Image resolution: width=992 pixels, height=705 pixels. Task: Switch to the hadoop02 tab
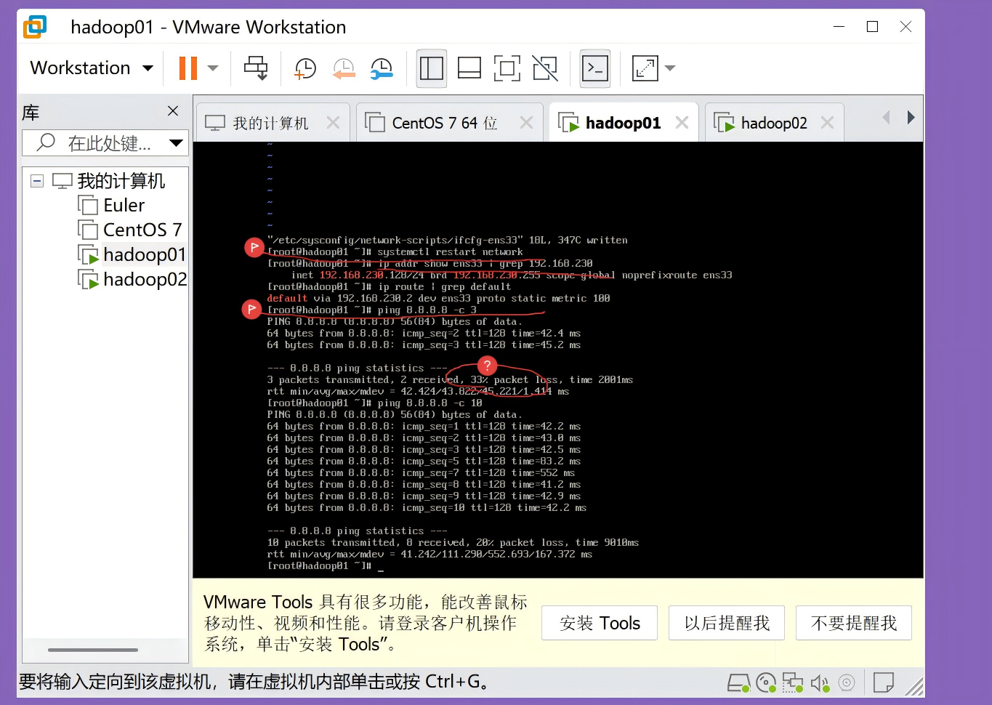click(x=773, y=123)
